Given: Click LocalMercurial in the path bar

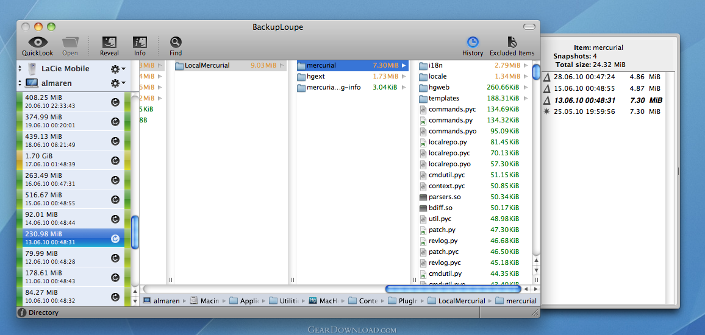Looking at the screenshot, I should pos(456,301).
